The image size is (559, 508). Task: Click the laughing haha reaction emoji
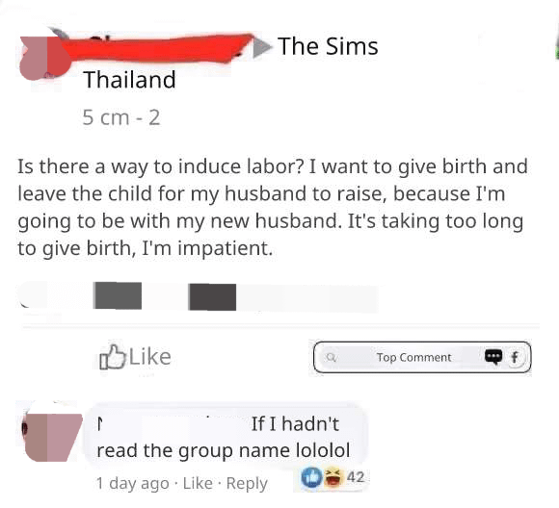(x=333, y=477)
